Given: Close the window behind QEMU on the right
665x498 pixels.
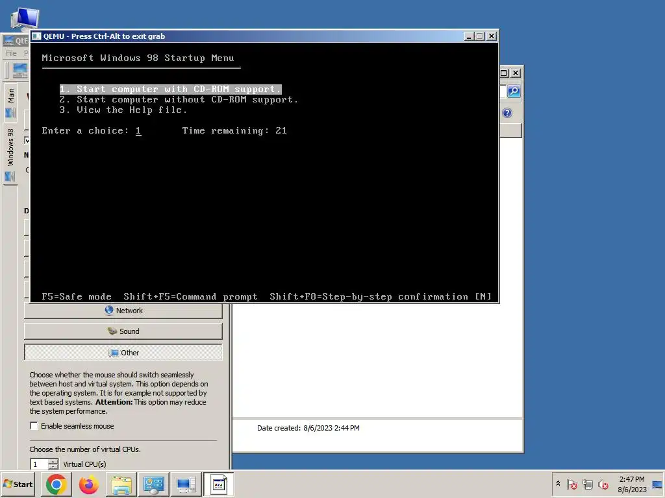Looking at the screenshot, I should pos(516,73).
